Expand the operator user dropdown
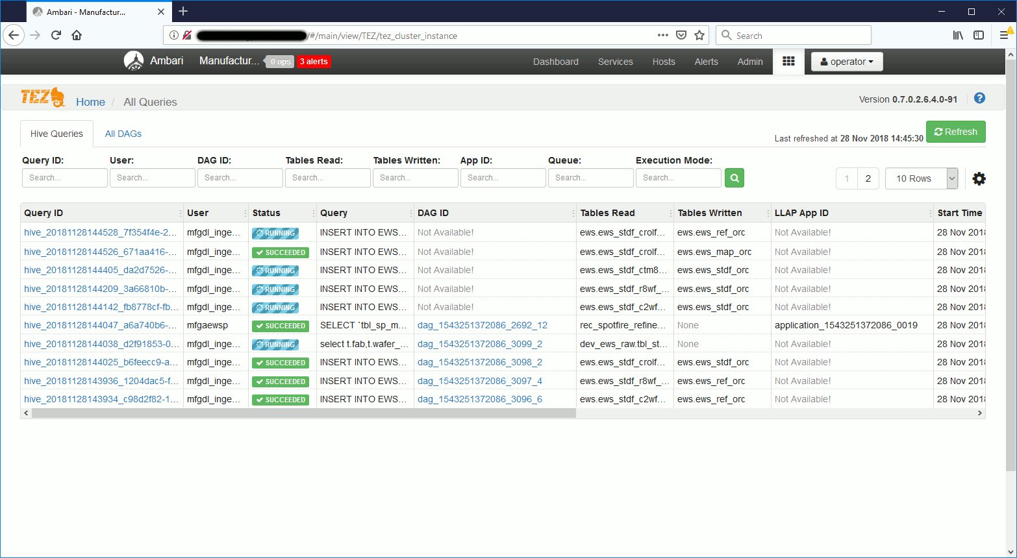 (x=847, y=62)
